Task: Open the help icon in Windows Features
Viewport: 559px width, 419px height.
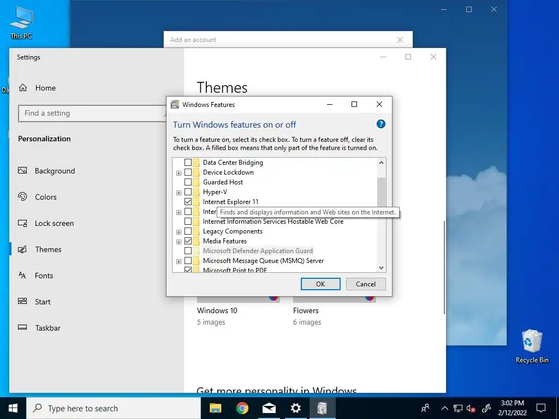Action: click(x=380, y=124)
